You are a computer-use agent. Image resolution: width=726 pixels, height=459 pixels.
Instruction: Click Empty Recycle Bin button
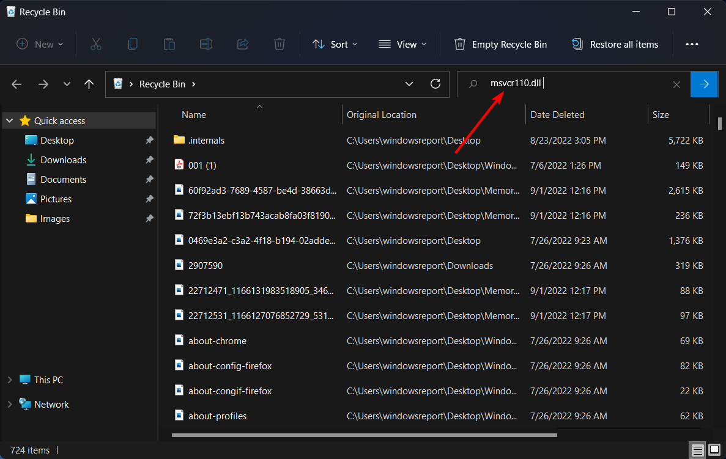click(500, 44)
